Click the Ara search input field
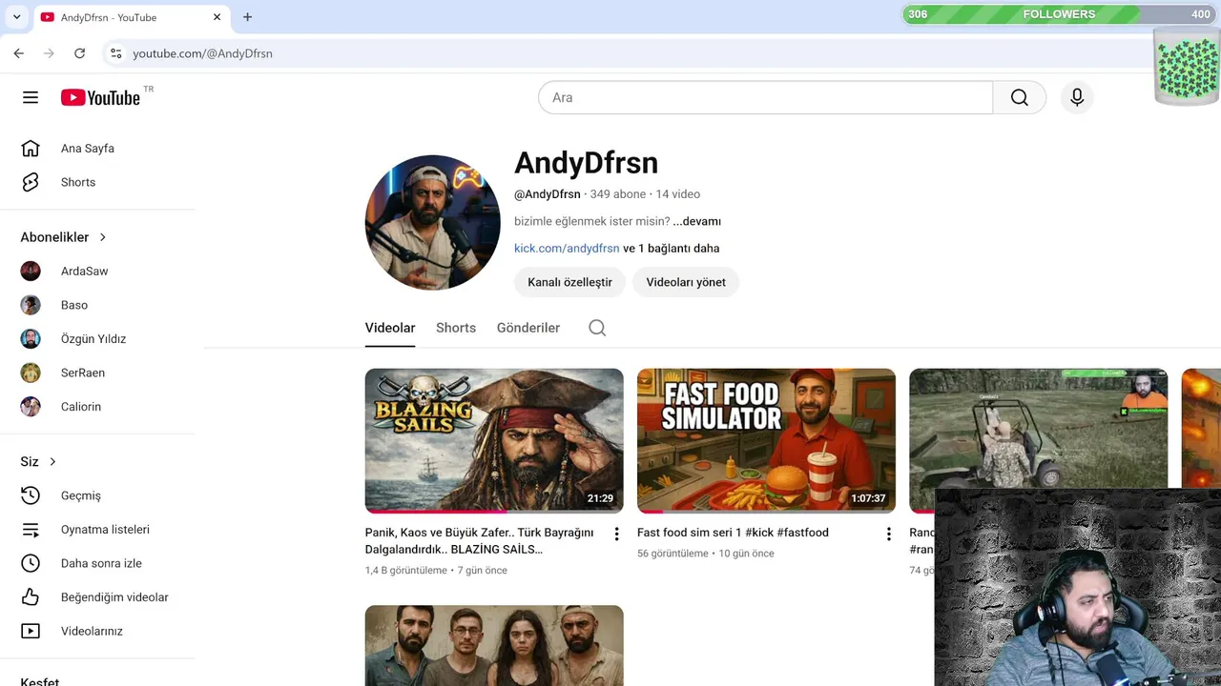Viewport: 1221px width, 686px height. tap(765, 97)
